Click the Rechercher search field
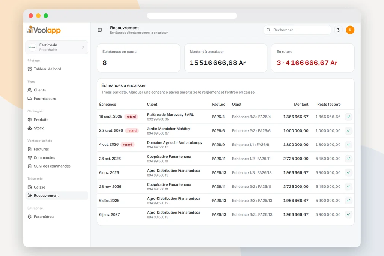 (297, 30)
